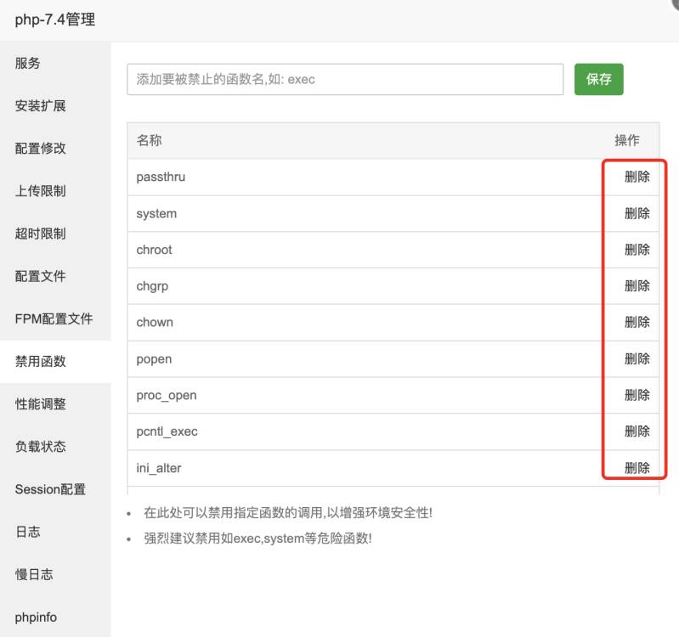Remove popen from the disabled list
The width and height of the screenshot is (679, 637).
tap(637, 358)
